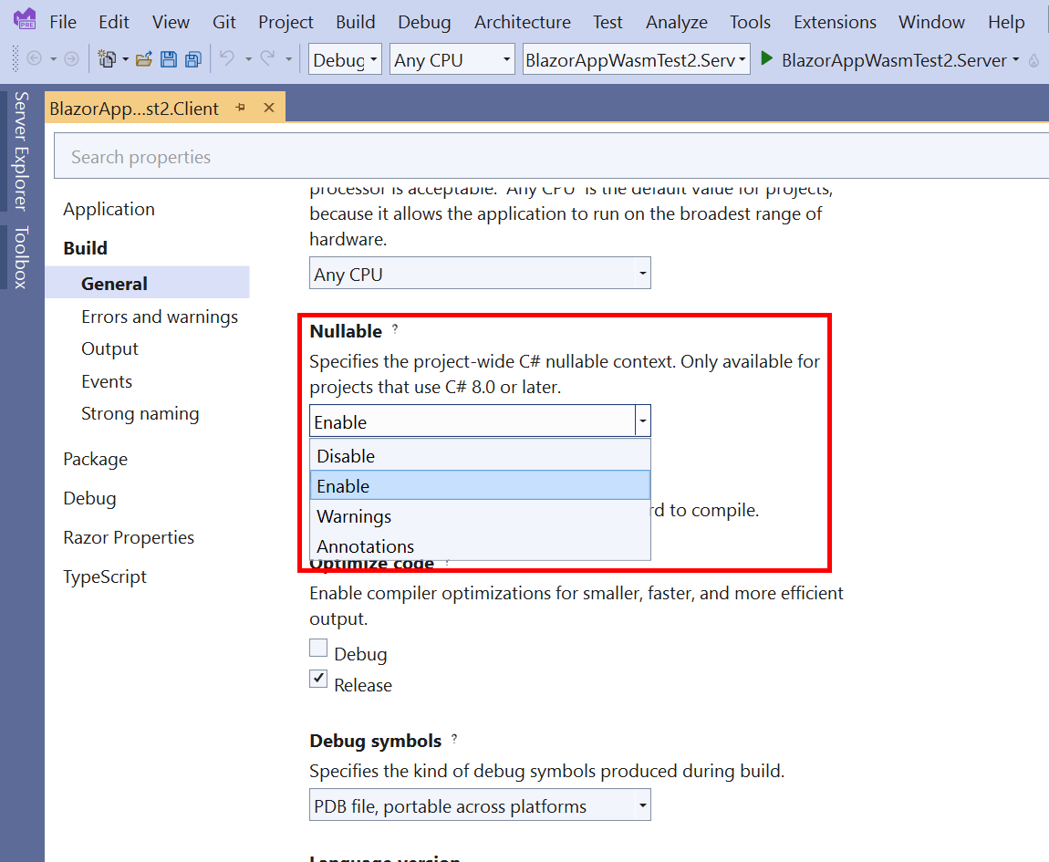Select Annotations in Nullable list
Screen dimensions: 1049x862
[480, 545]
